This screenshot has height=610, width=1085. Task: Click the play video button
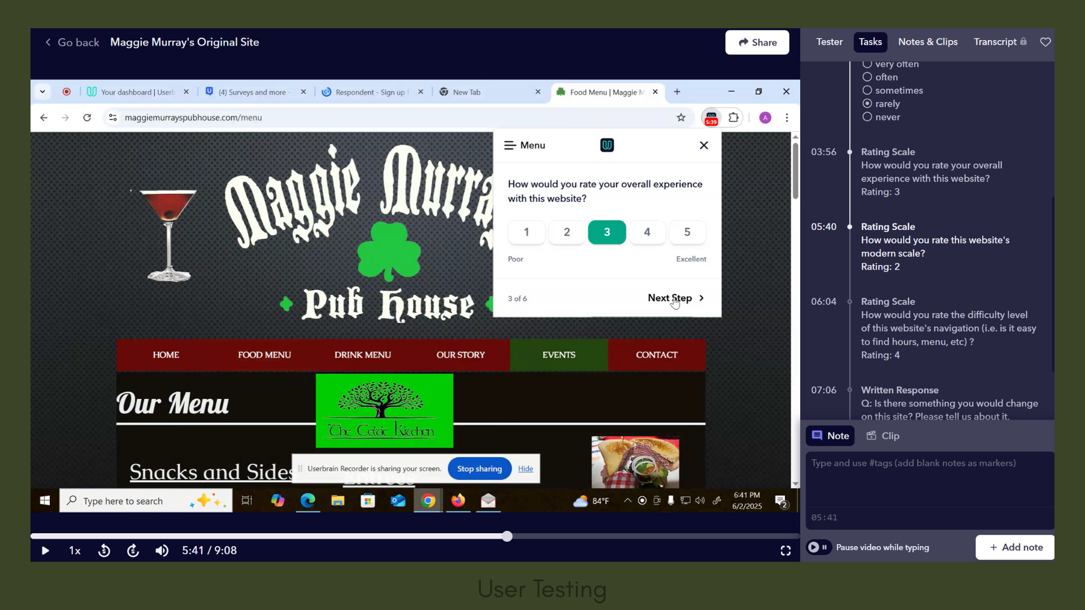(x=45, y=551)
